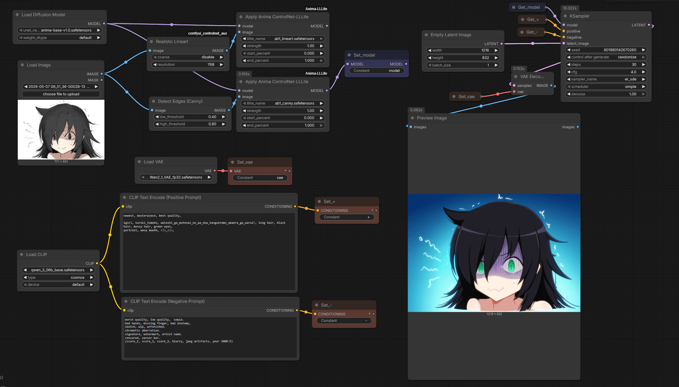679x387 pixels.
Task: Edit the Set_vae Constant field
Action: point(260,178)
